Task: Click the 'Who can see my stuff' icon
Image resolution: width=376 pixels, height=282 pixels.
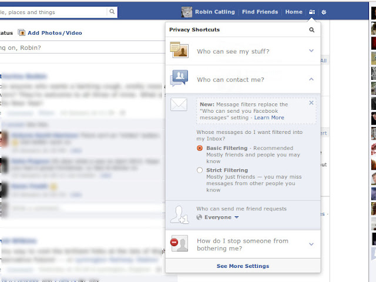Action: [179, 50]
